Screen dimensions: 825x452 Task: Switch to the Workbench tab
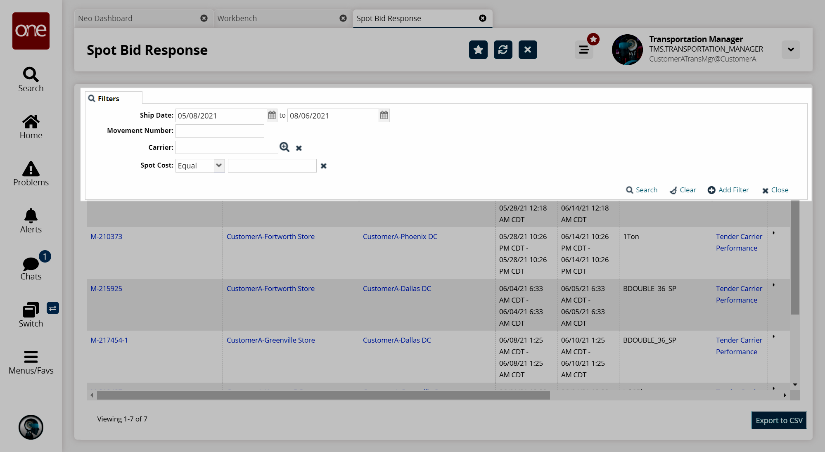pos(237,19)
